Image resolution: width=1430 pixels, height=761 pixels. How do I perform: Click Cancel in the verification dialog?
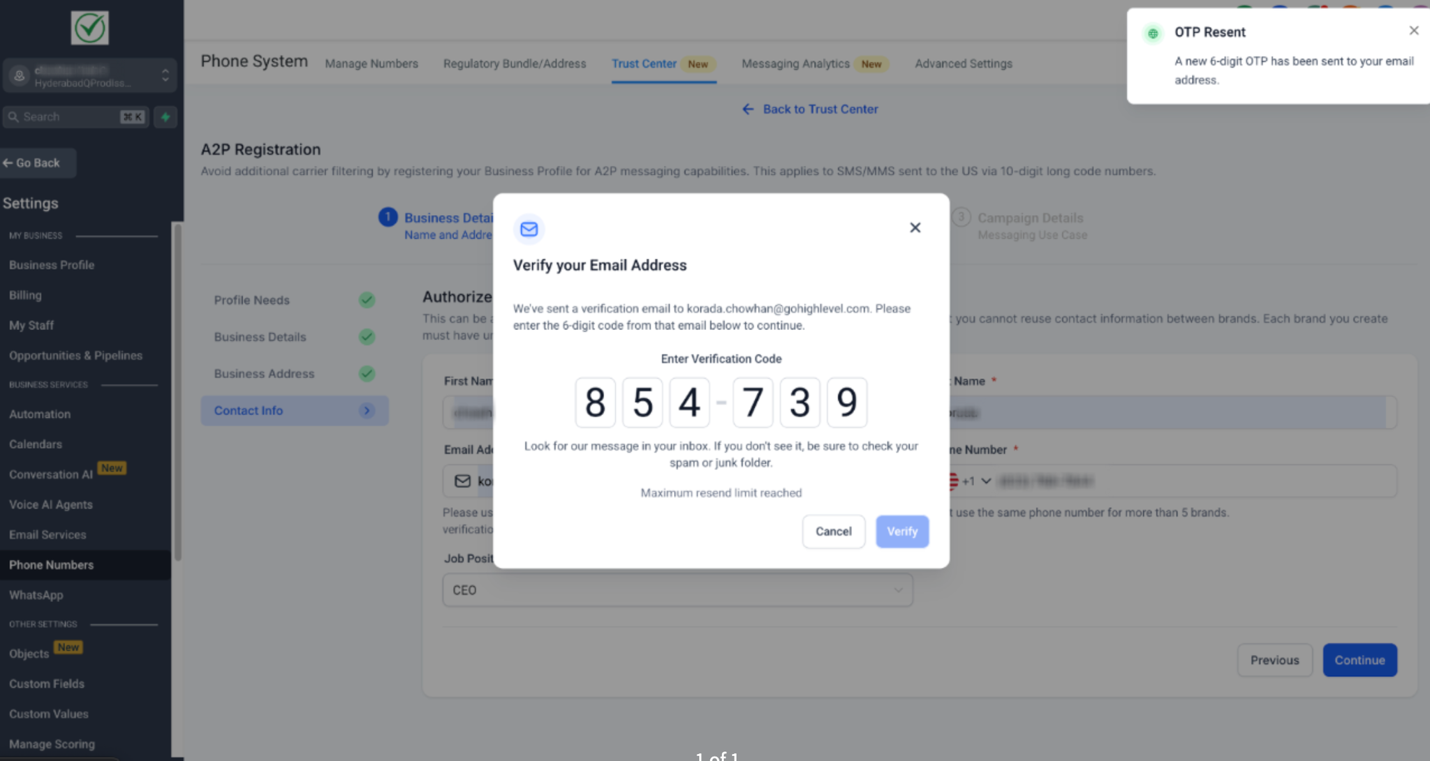coord(834,532)
